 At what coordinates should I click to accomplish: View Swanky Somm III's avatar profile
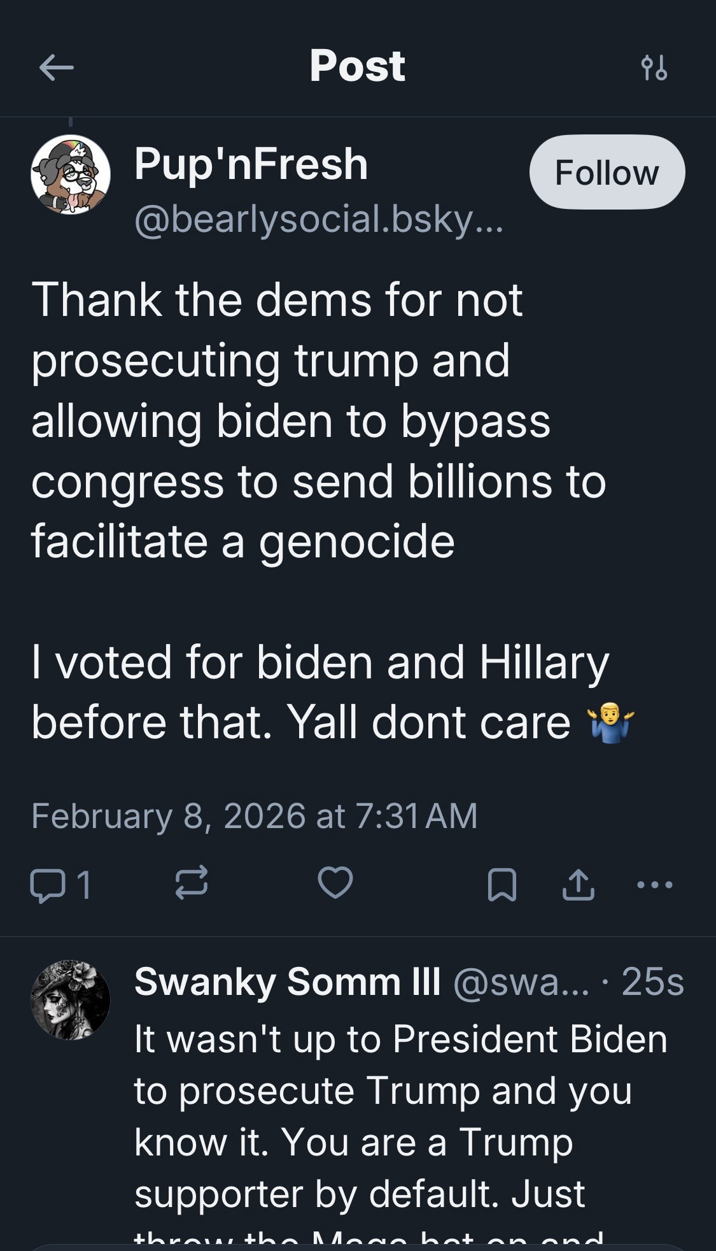pyautogui.click(x=70, y=1000)
